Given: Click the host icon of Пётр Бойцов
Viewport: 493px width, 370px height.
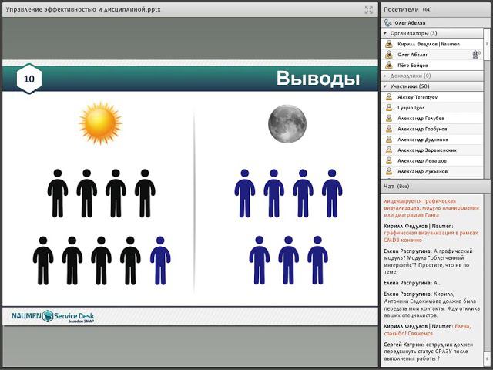Looking at the screenshot, I should 389,65.
